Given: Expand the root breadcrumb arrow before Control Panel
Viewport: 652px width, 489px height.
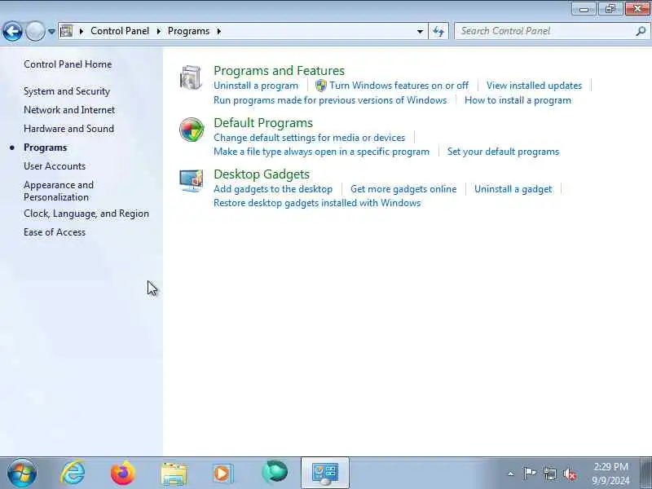Looking at the screenshot, I should click(x=81, y=31).
